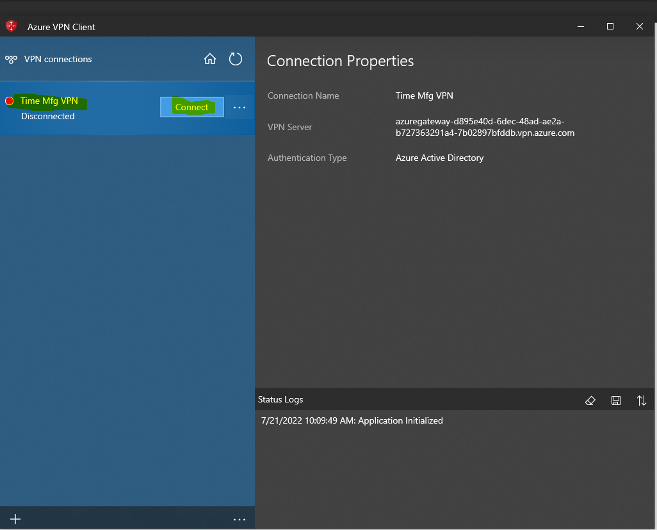Click the 'Connection Name' label

tap(303, 95)
